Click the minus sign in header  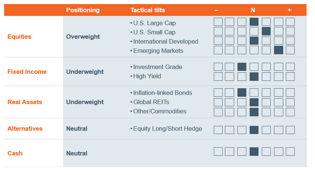pos(216,10)
